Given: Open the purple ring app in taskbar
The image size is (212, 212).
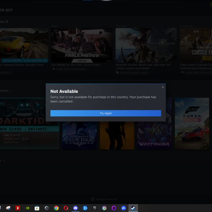Looking at the screenshot, I should (114, 208).
